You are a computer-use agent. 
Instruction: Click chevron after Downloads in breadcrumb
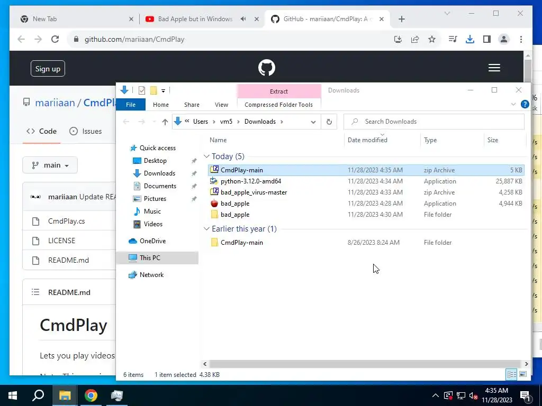[282, 122]
